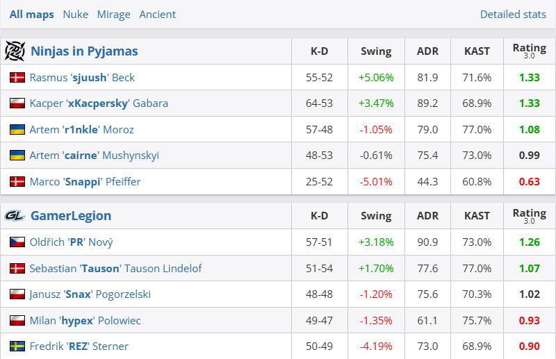Select the All maps tab

[32, 15]
